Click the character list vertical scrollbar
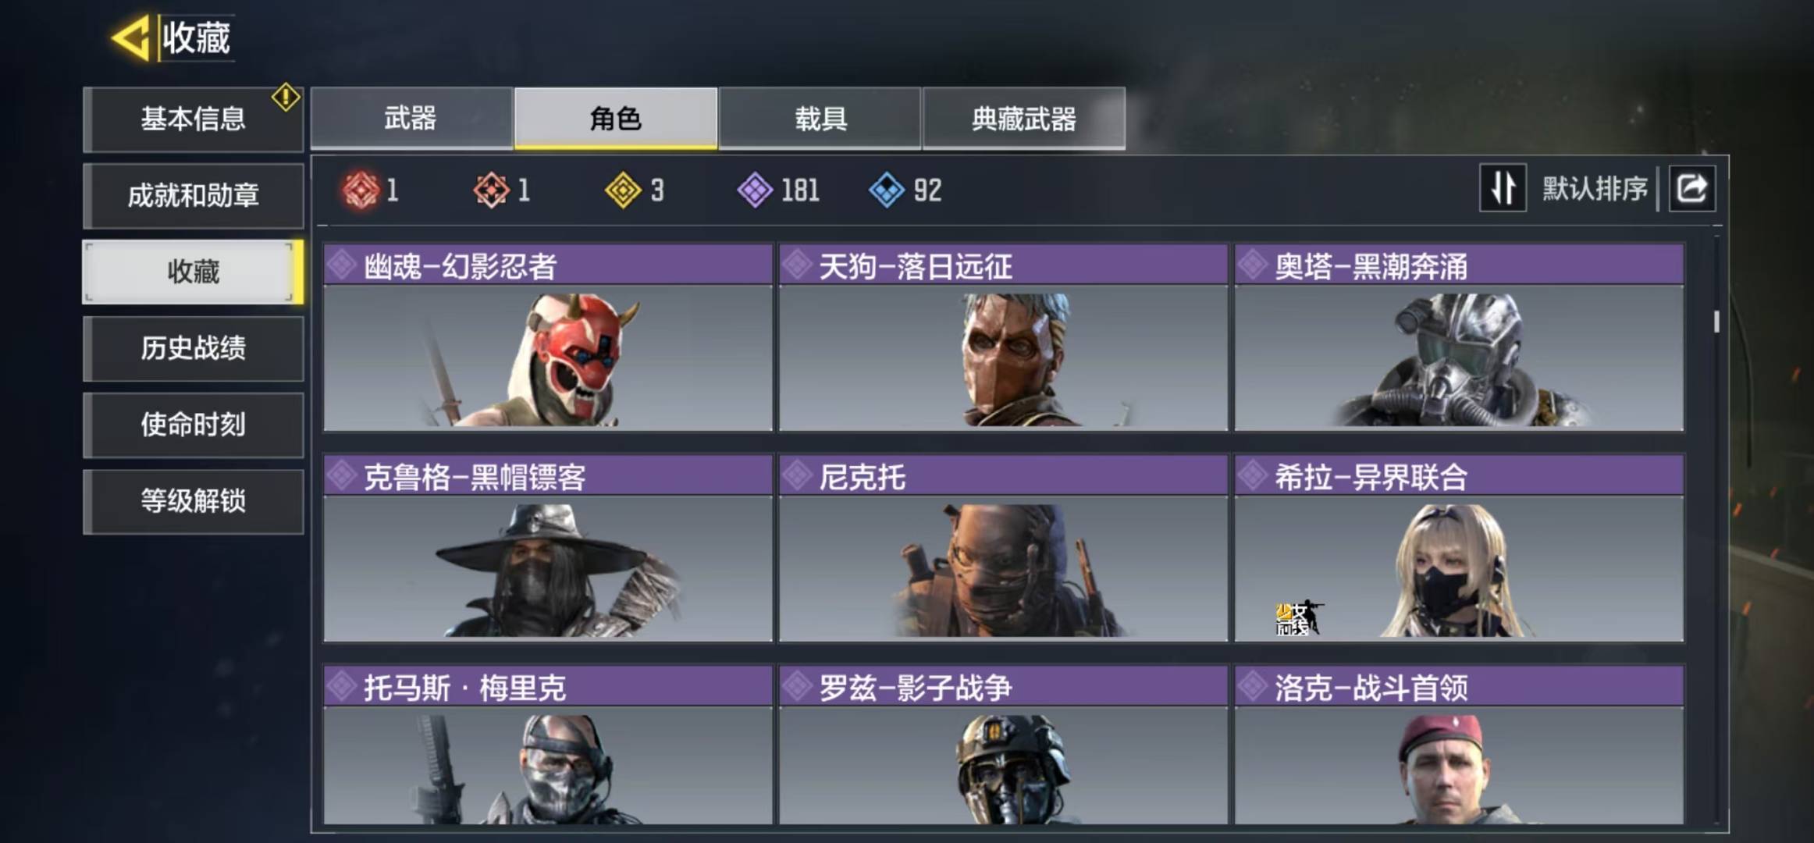The height and width of the screenshot is (843, 1814). pyautogui.click(x=1716, y=322)
